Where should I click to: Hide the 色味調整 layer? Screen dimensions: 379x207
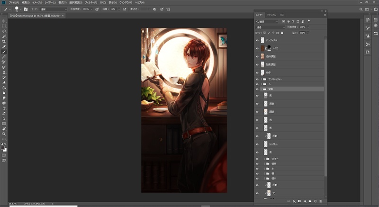tap(257, 56)
